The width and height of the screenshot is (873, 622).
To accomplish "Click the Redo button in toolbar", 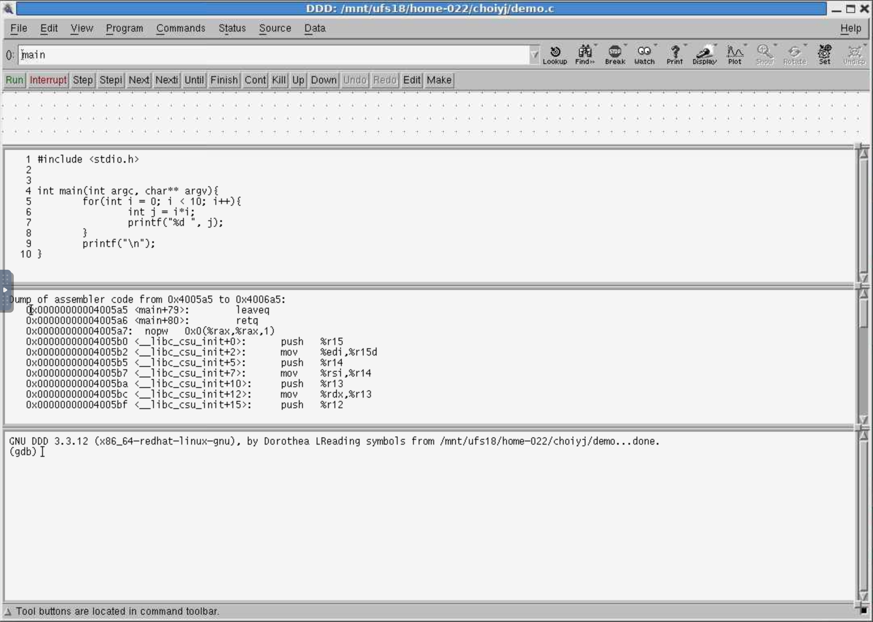I will click(x=385, y=80).
